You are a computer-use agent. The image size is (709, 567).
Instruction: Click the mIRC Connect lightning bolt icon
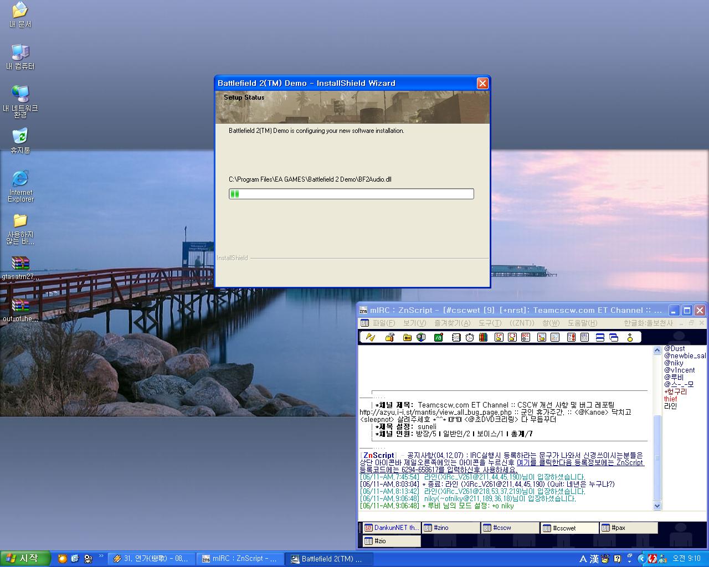(x=370, y=337)
